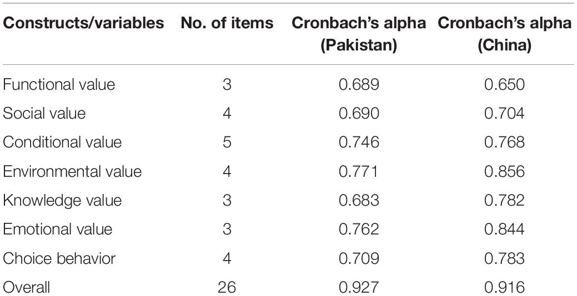Click the Overall row label
Image resolution: width=577 pixels, height=296 pixels.
[27, 287]
